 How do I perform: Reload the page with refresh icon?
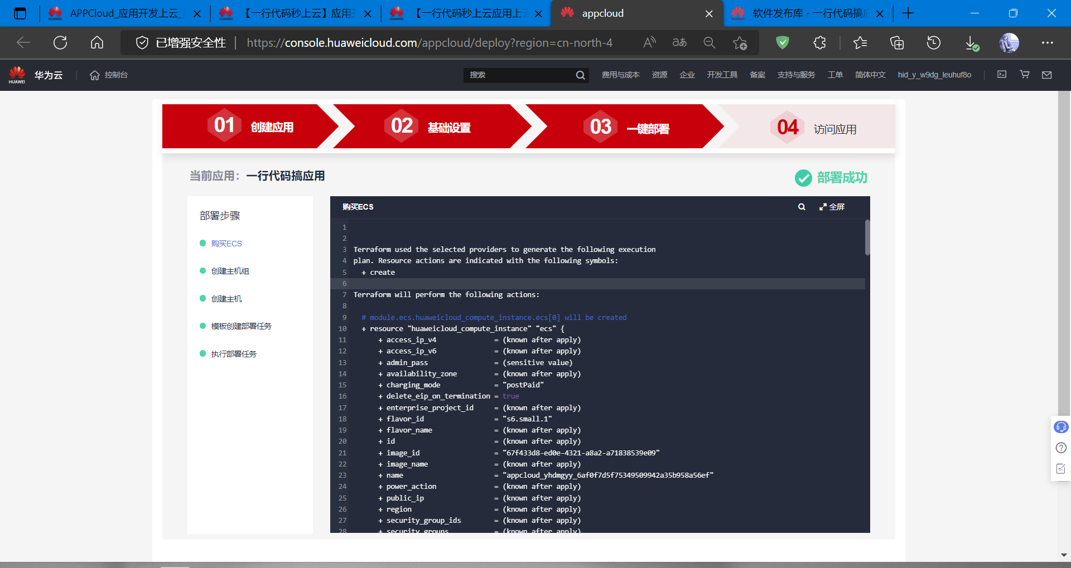click(60, 42)
